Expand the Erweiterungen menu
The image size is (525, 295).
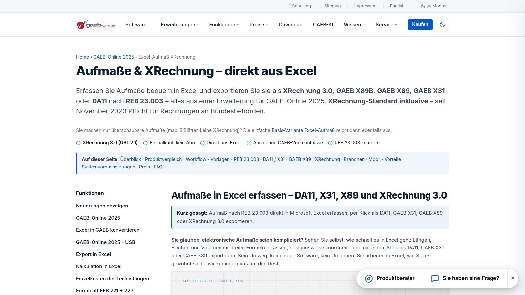(x=180, y=25)
